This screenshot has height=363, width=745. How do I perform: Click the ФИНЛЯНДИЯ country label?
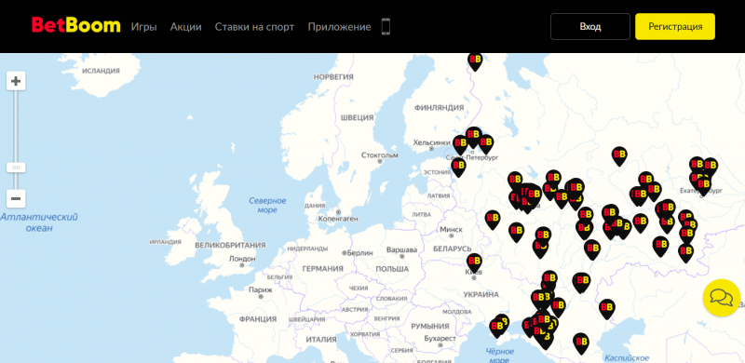point(439,108)
